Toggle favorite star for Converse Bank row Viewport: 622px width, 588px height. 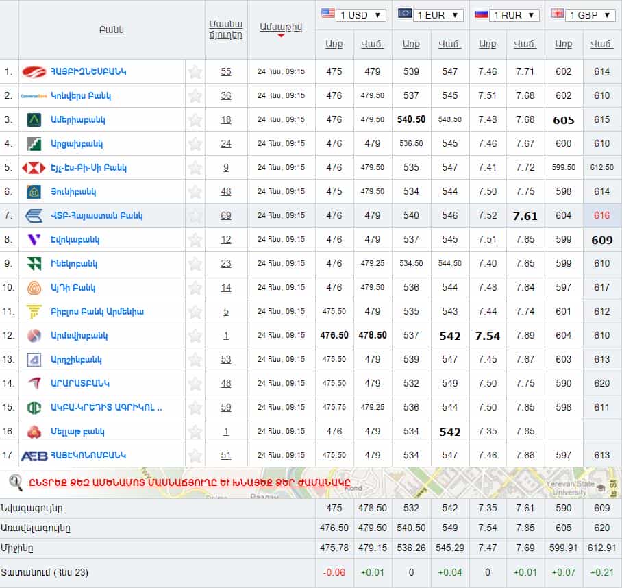(x=195, y=96)
